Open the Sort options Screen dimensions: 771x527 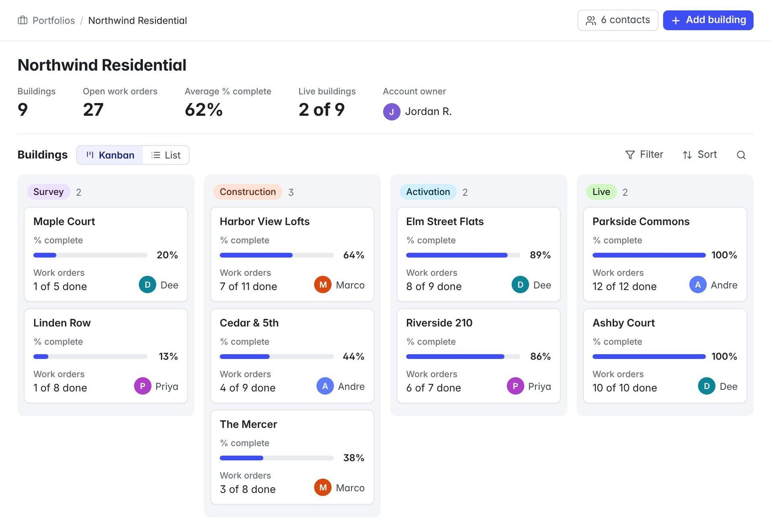click(x=700, y=155)
